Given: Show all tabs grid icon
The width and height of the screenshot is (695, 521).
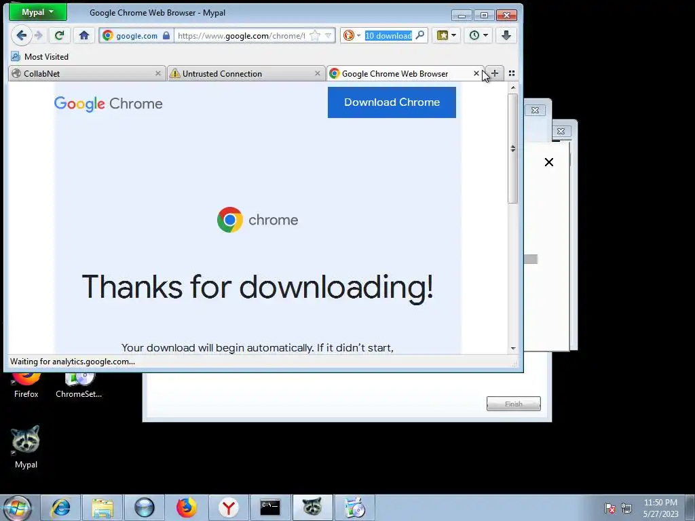Looking at the screenshot, I should (x=512, y=73).
